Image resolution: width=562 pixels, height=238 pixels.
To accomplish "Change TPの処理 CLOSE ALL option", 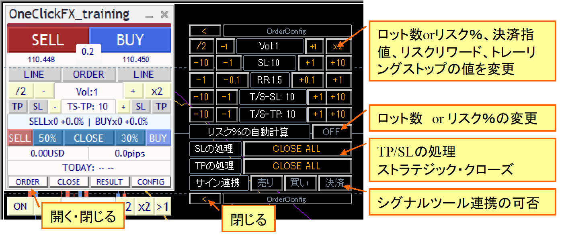I will coord(297,166).
